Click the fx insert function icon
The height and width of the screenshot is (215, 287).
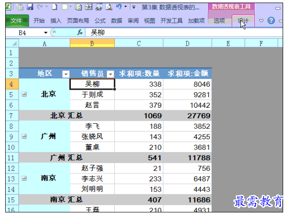(80, 32)
